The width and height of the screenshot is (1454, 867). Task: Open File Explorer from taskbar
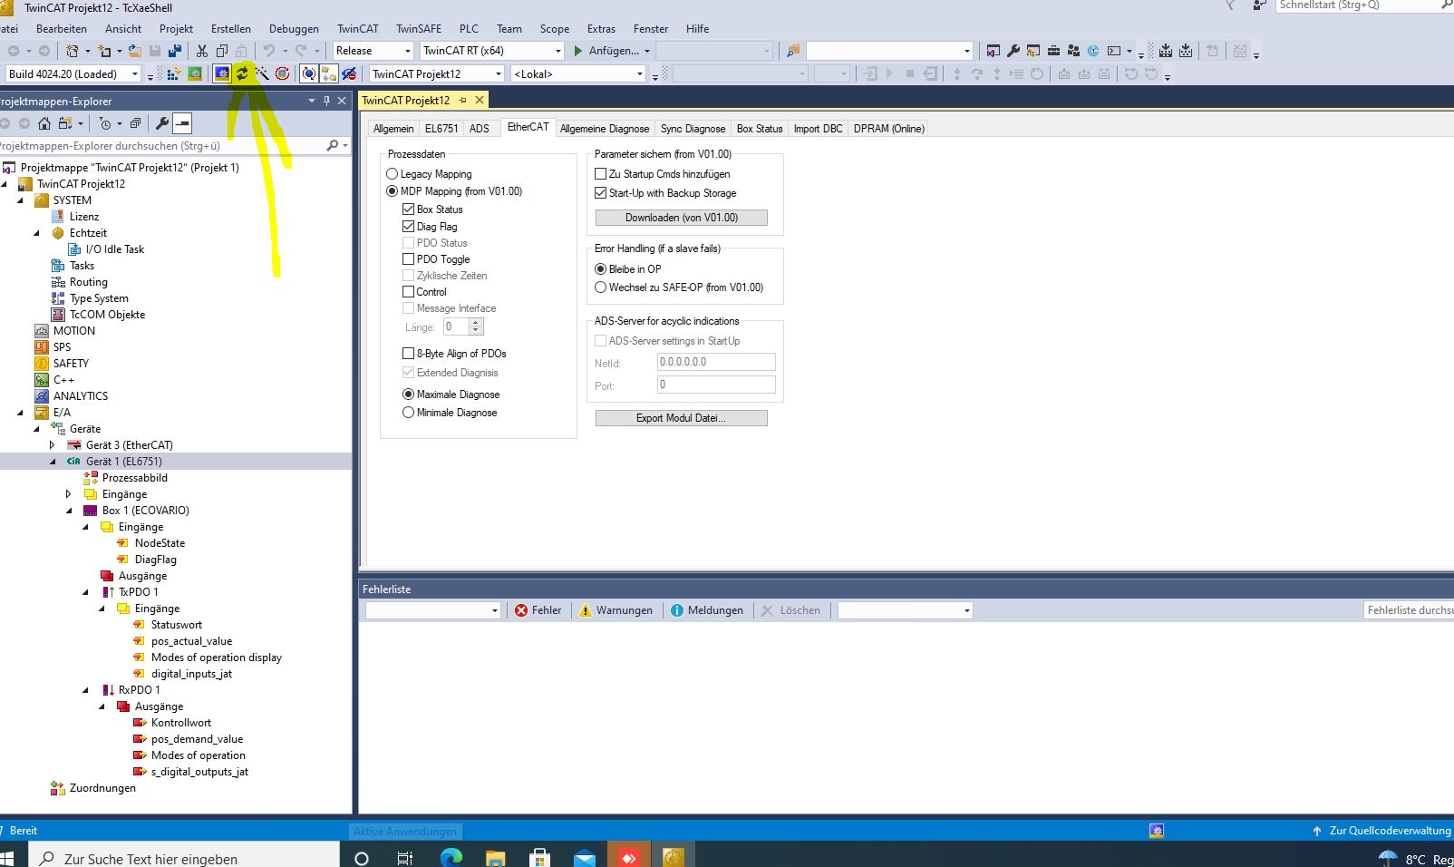coord(495,858)
